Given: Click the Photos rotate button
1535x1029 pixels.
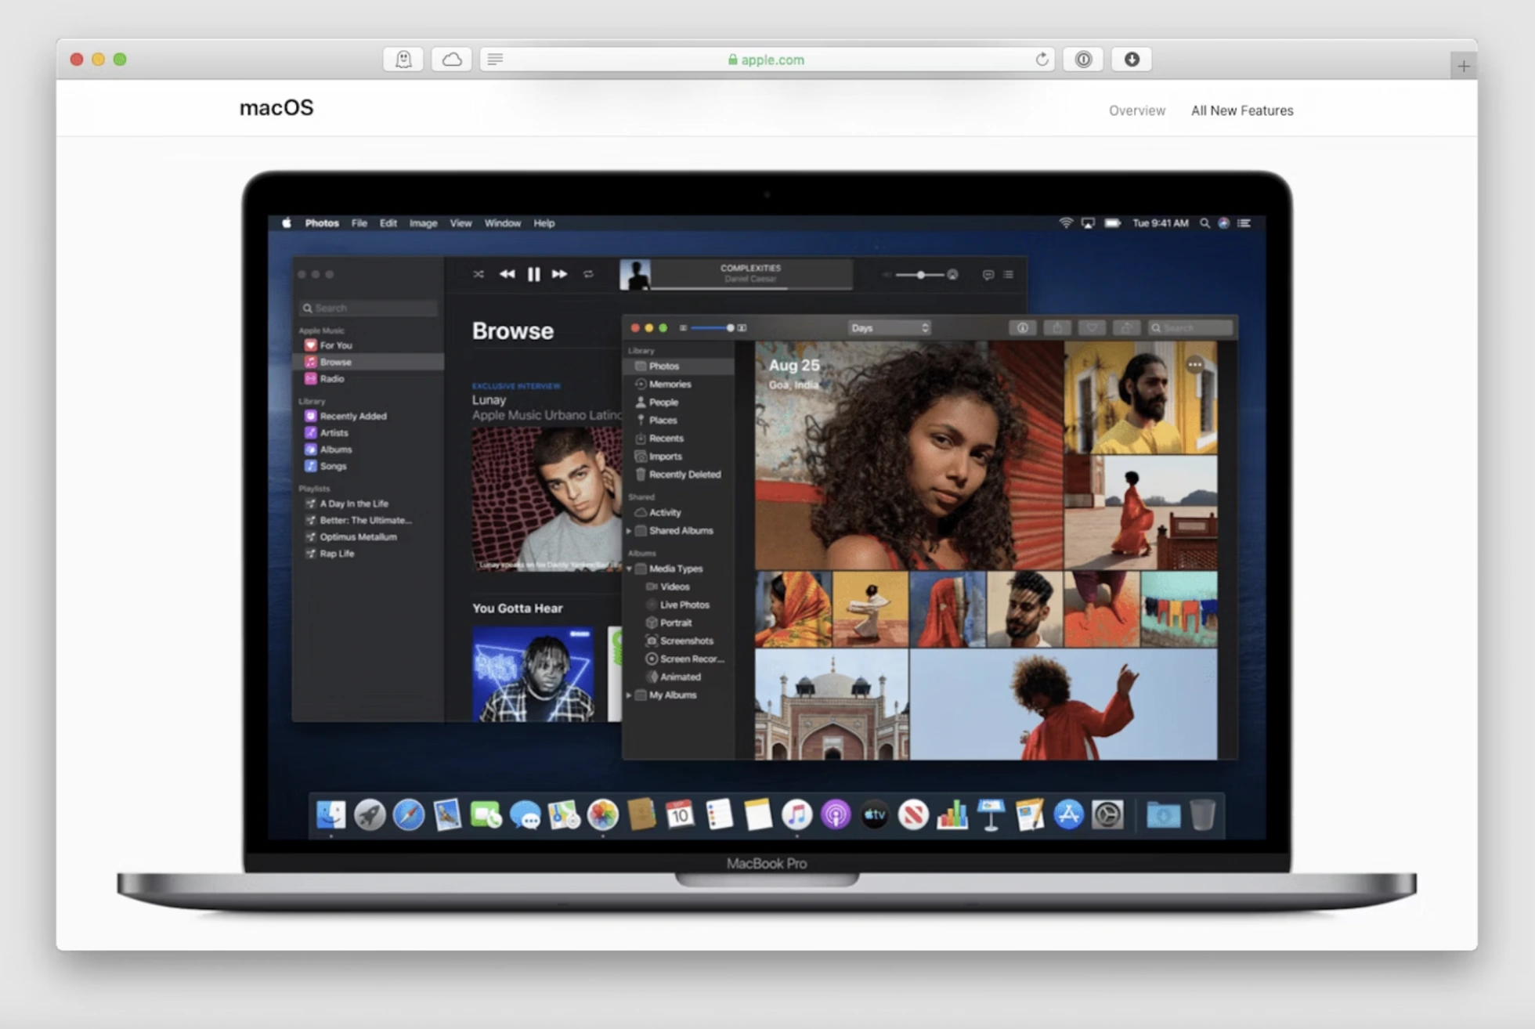Looking at the screenshot, I should point(1125,328).
